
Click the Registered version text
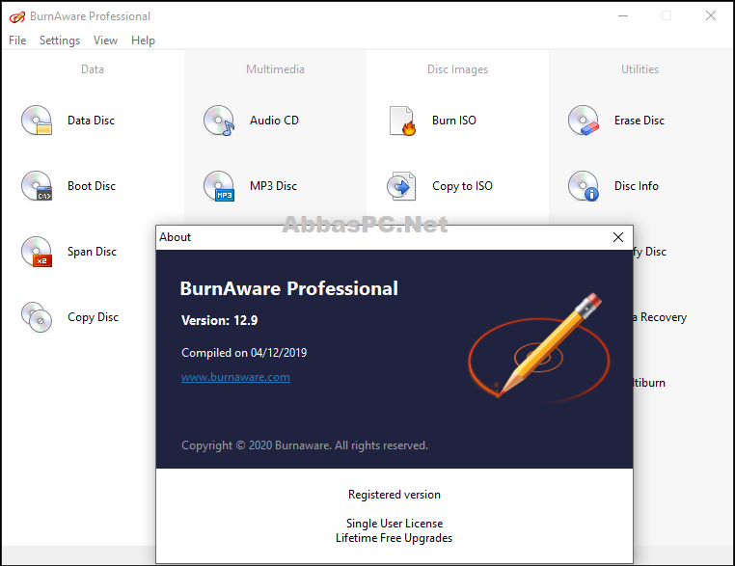395,495
